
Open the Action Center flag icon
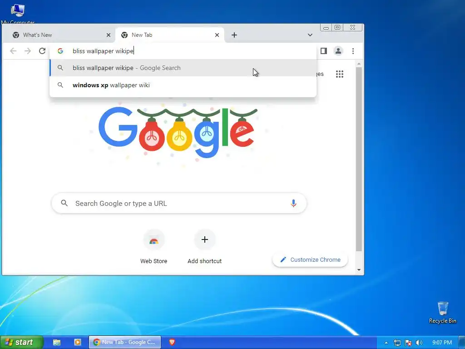pyautogui.click(x=408, y=343)
